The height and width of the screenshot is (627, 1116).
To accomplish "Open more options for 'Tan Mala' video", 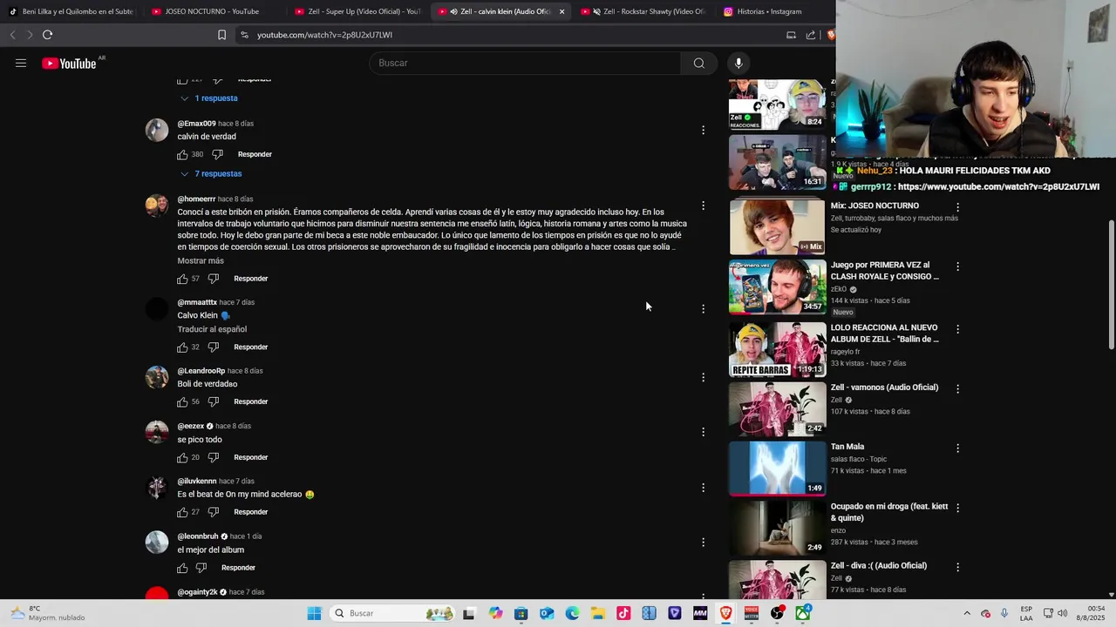I will (x=957, y=448).
